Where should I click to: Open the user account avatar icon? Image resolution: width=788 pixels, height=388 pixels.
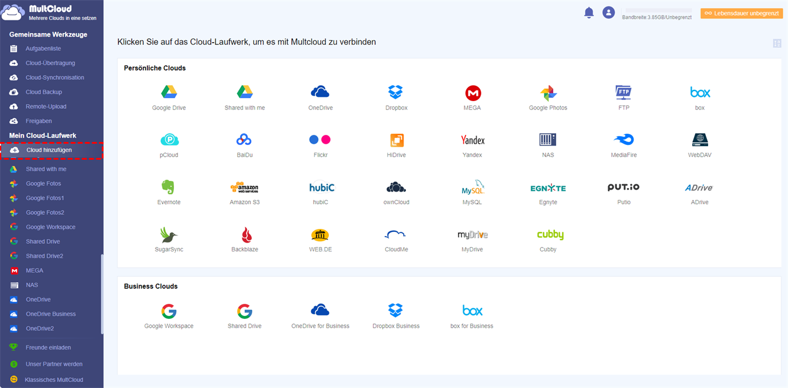pos(608,12)
